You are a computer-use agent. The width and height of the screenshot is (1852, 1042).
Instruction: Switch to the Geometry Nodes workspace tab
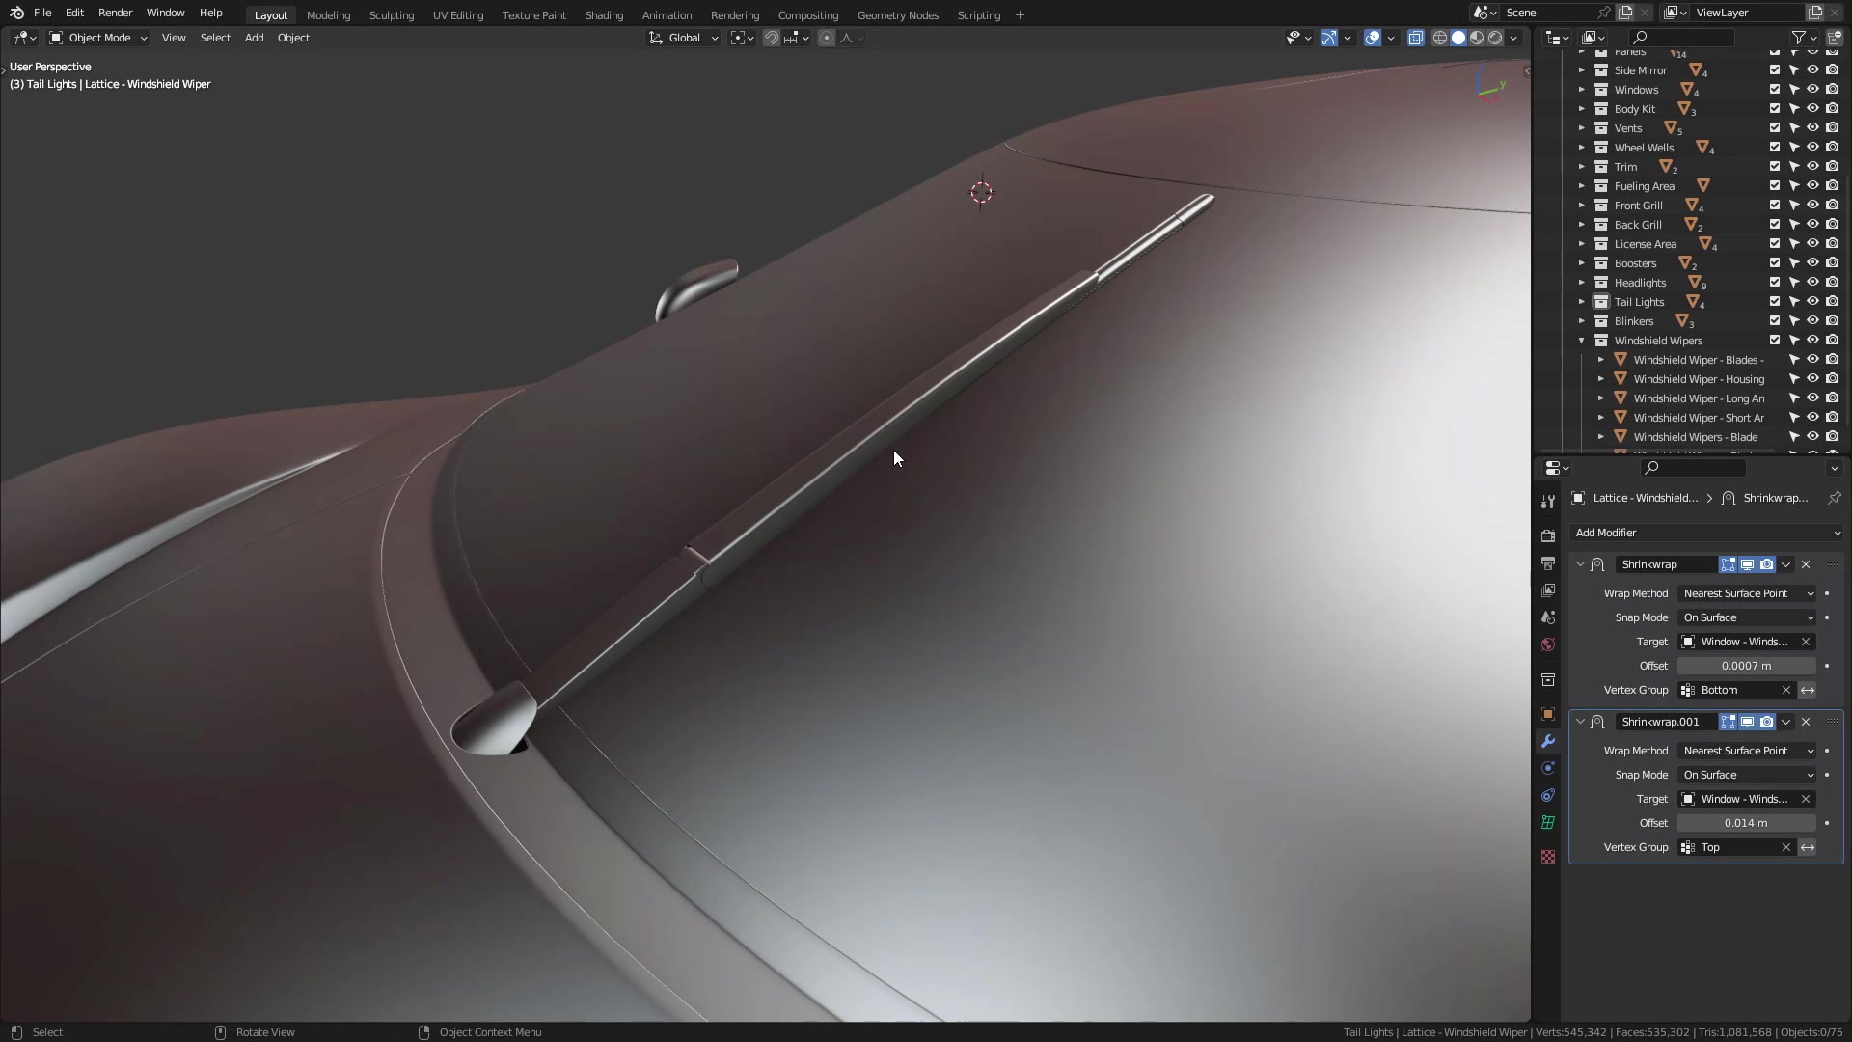click(x=897, y=15)
